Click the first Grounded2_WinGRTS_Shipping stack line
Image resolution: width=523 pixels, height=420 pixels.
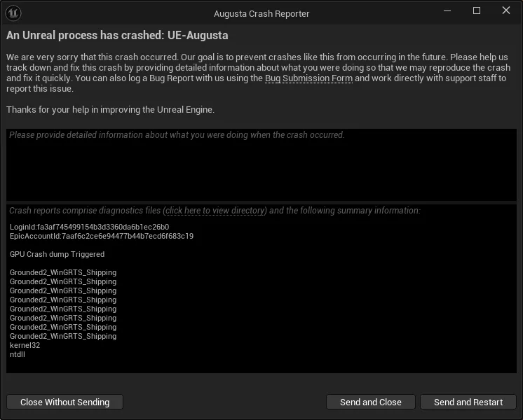(x=63, y=273)
